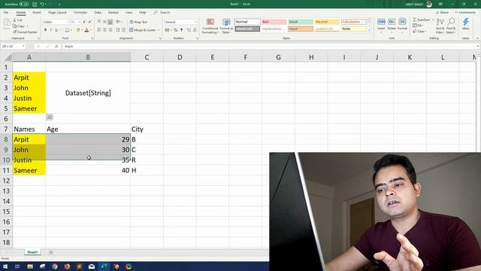This screenshot has height=271, width=481.
Task: Decrease font size with the smaller A icon
Action: [90, 22]
